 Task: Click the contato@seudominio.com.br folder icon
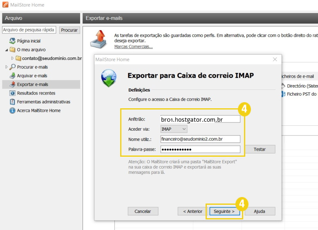tap(18, 58)
